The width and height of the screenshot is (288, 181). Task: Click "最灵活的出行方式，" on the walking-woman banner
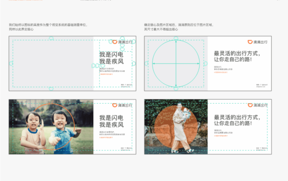tap(237, 117)
